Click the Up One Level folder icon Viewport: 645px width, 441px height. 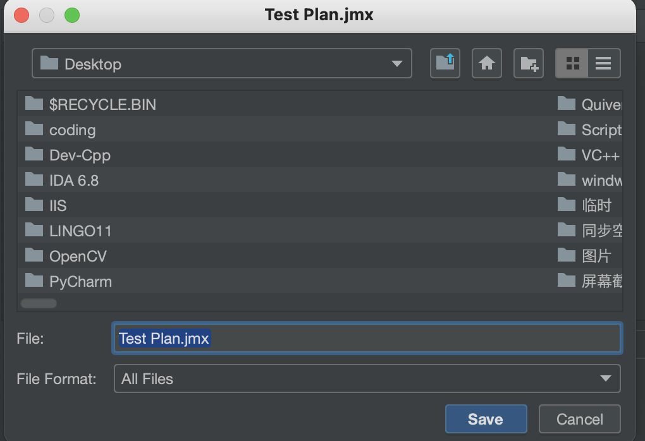point(445,63)
